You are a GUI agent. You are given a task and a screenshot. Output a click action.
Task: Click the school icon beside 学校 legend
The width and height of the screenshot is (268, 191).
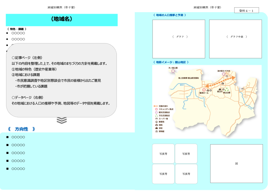click(x=156, y=128)
